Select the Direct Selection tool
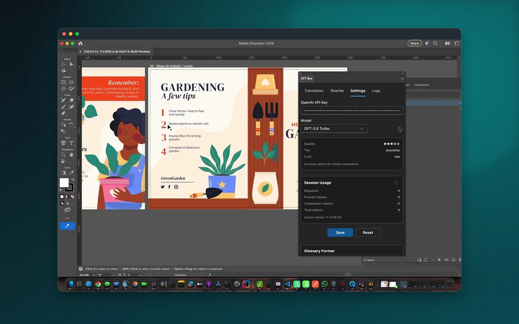The height and width of the screenshot is (324, 519). [x=71, y=64]
